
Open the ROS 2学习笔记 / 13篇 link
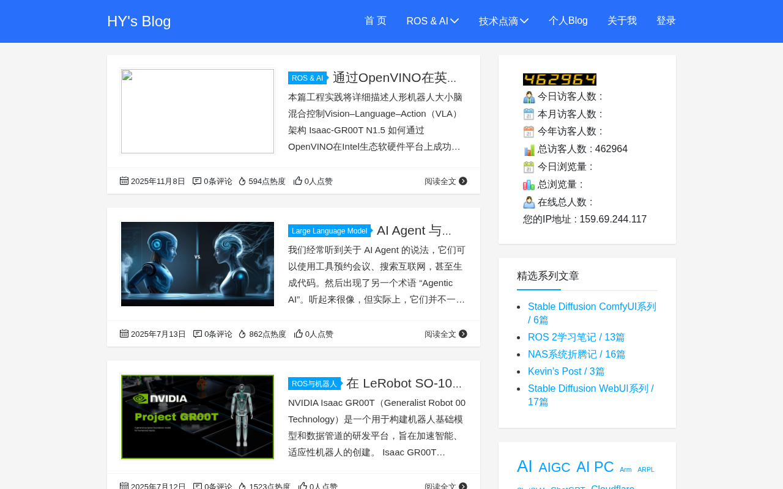pos(576,337)
